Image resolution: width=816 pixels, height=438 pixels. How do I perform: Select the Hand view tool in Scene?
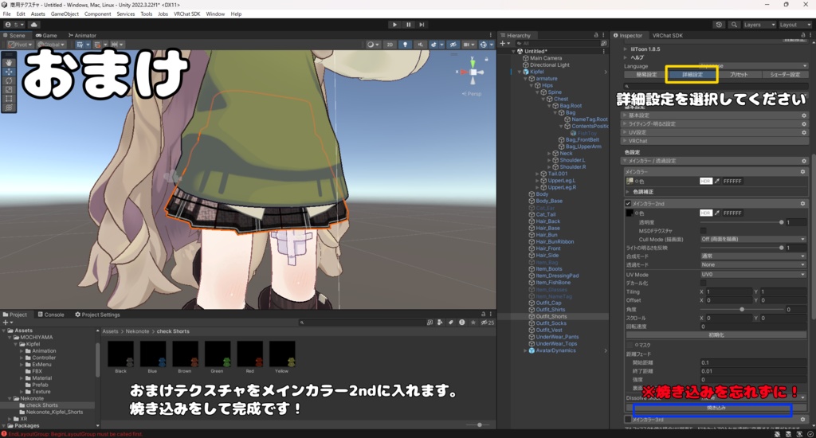(9, 62)
